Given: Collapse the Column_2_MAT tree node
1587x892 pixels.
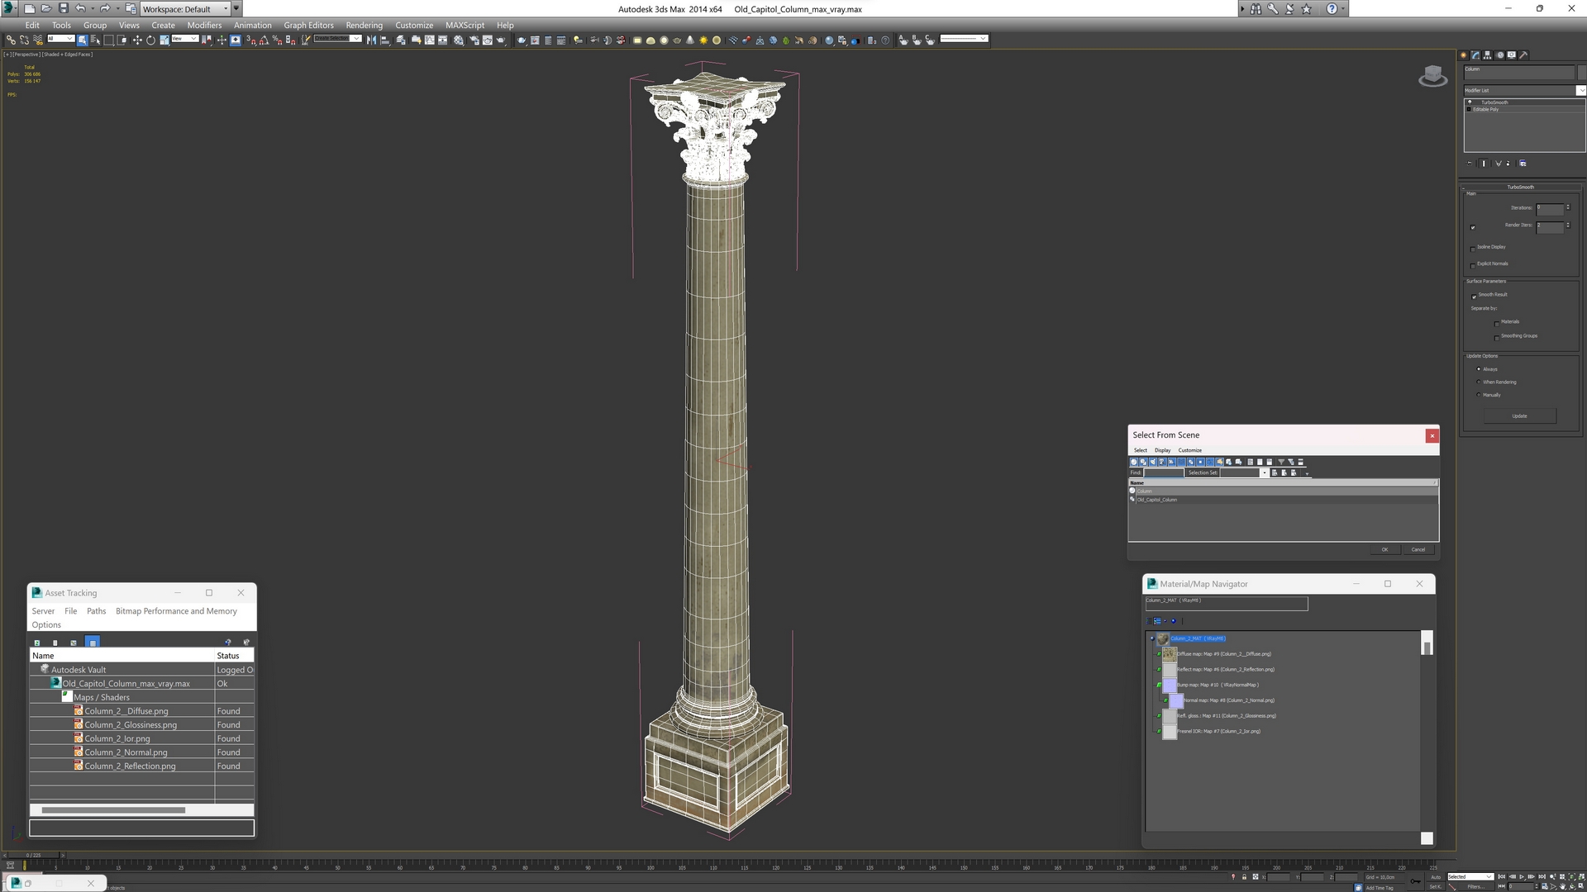Looking at the screenshot, I should click(1152, 638).
